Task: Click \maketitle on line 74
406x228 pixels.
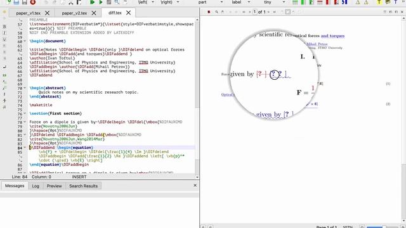Action: click(41, 105)
